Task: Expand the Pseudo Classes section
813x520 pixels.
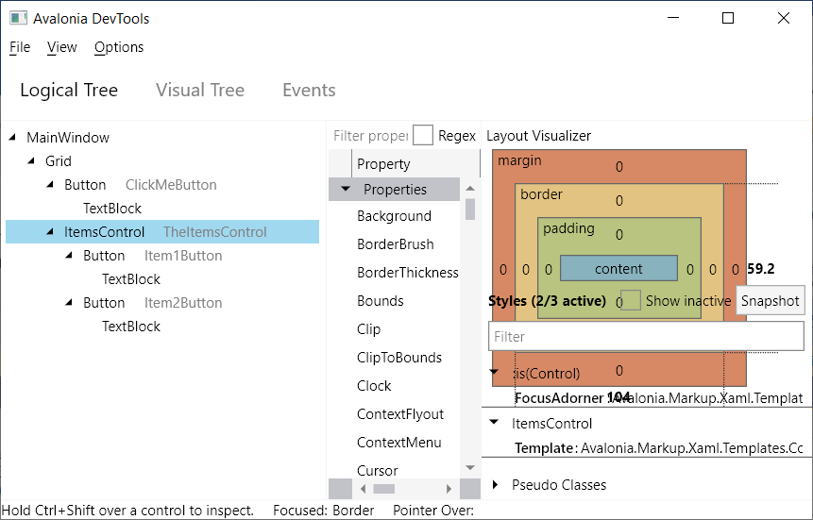Action: (x=495, y=484)
